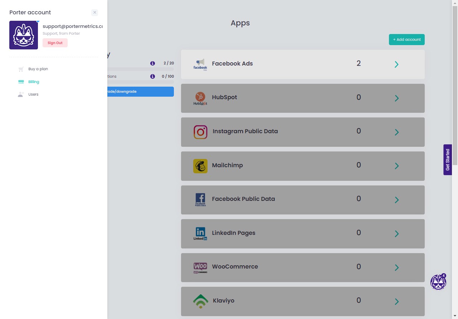Open the Buy a plan menu item
The image size is (458, 319).
[x=38, y=69]
